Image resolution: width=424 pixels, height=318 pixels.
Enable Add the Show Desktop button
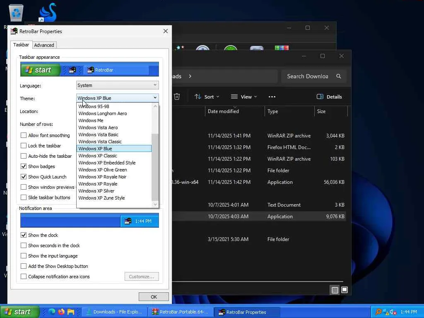click(24, 266)
